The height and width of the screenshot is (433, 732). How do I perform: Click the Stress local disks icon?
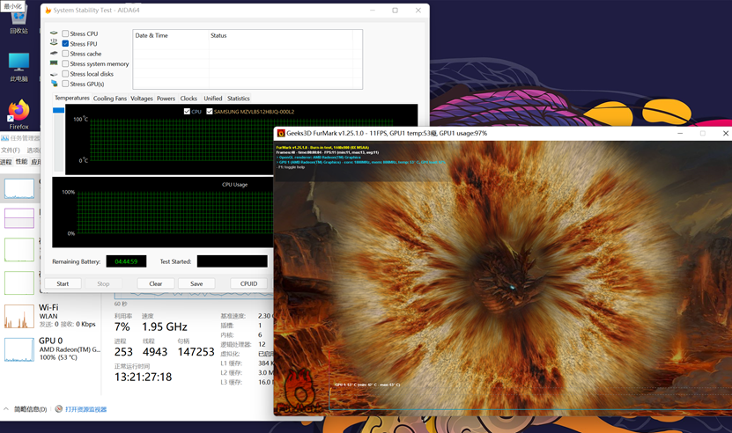tap(54, 74)
